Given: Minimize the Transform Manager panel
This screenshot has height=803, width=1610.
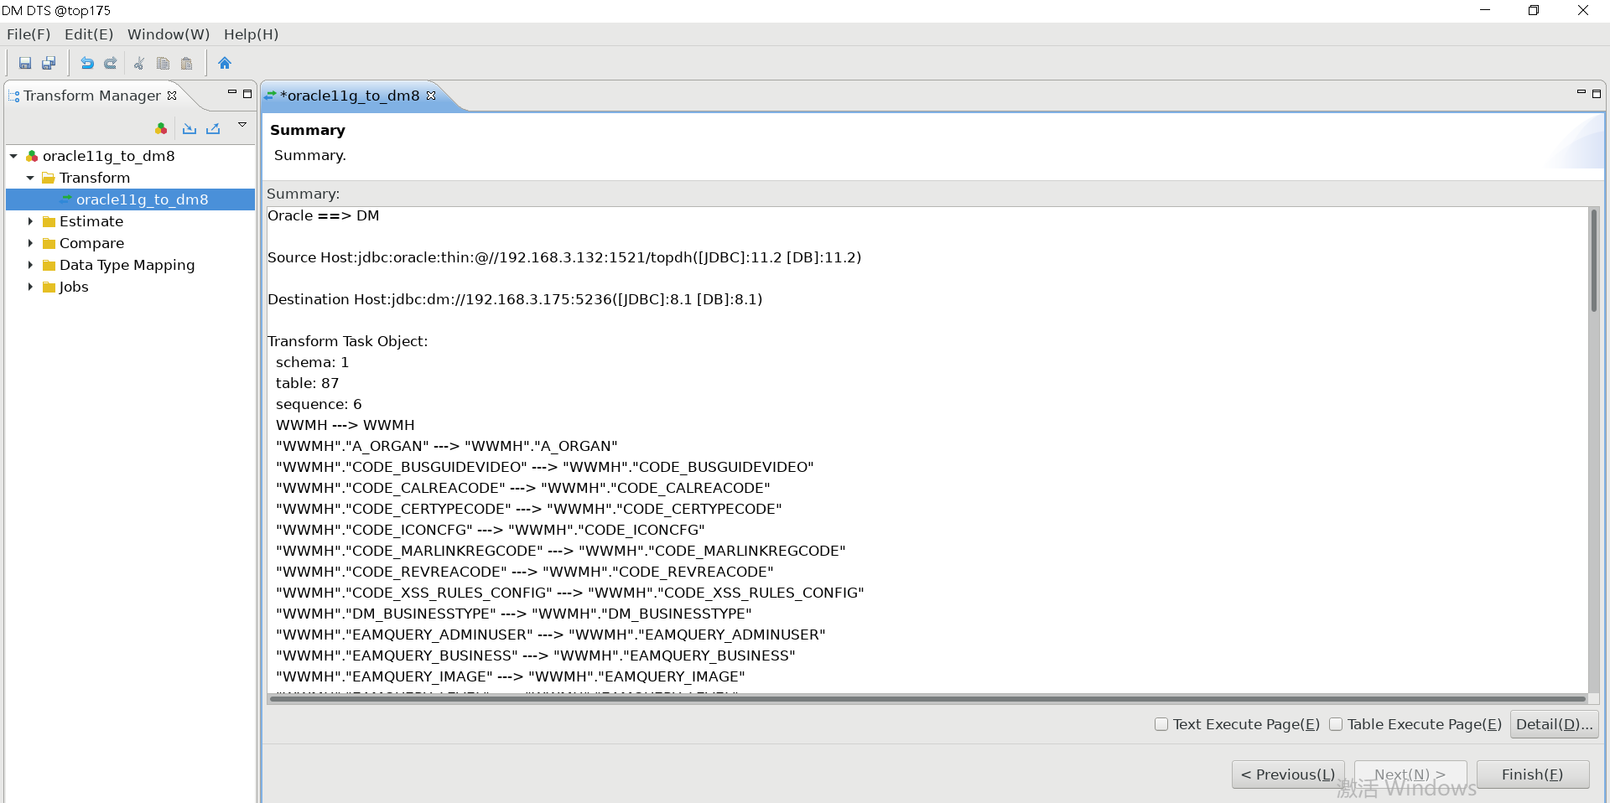Looking at the screenshot, I should [x=231, y=92].
